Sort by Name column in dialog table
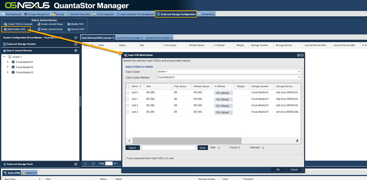Image resolution: width=367 pixels, height=180 pixels. pos(137,86)
